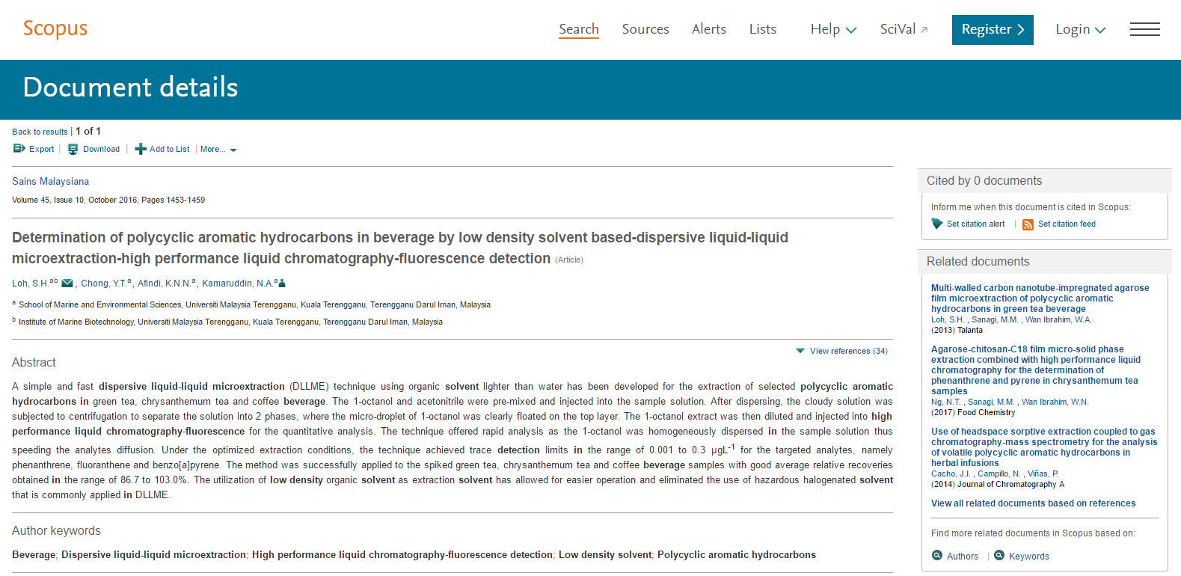This screenshot has height=576, width=1181.
Task: Open the Sains Malaysiana journal link
Action: point(50,181)
